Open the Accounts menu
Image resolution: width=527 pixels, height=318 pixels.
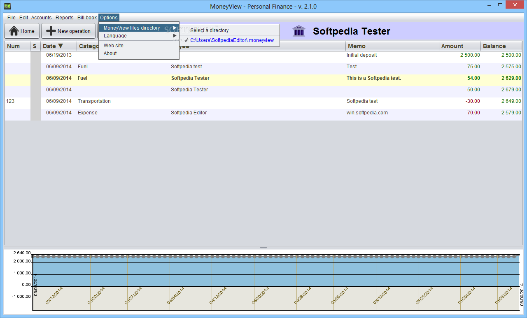tap(42, 18)
